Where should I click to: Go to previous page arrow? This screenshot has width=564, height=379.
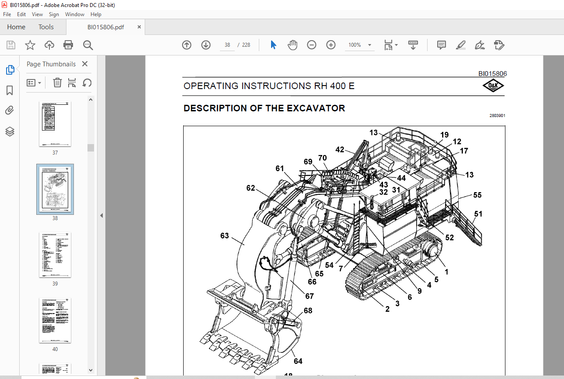coord(187,45)
